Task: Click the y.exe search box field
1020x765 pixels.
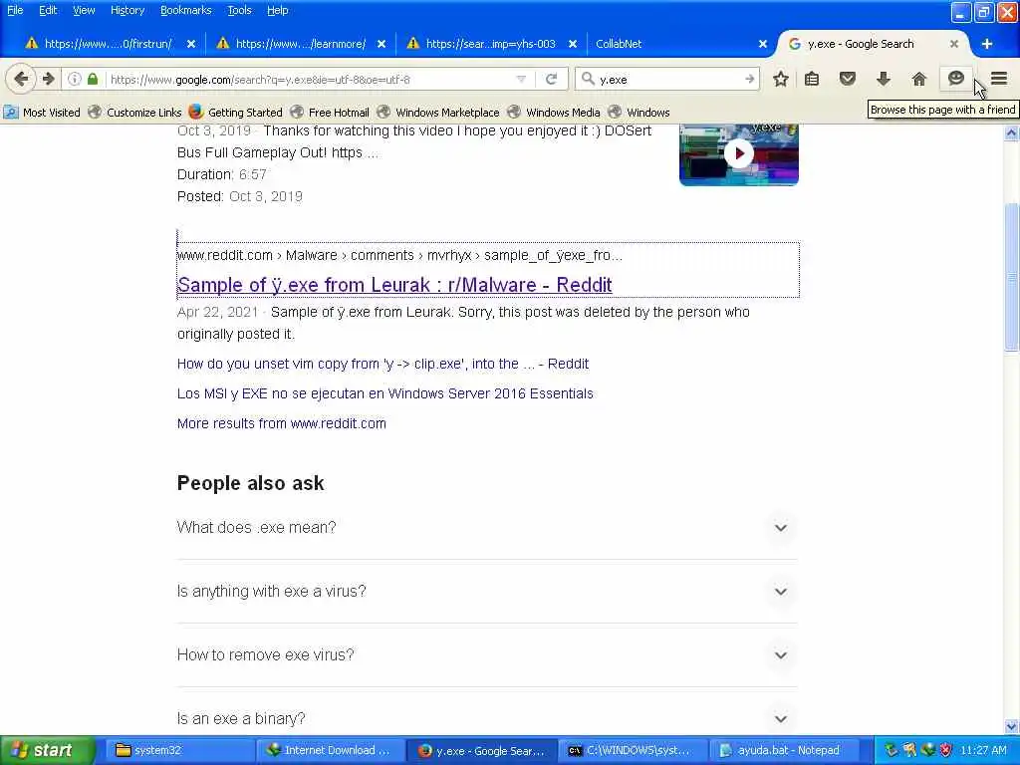Action: [668, 80]
